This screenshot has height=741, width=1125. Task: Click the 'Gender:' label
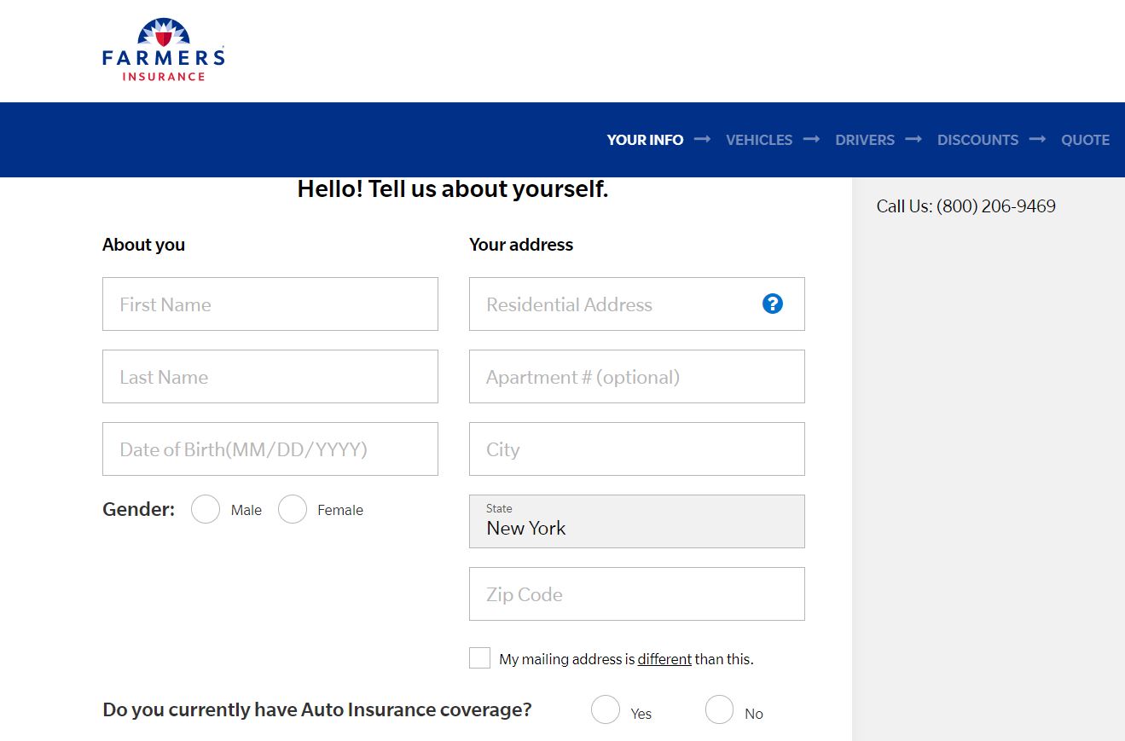[x=138, y=509]
